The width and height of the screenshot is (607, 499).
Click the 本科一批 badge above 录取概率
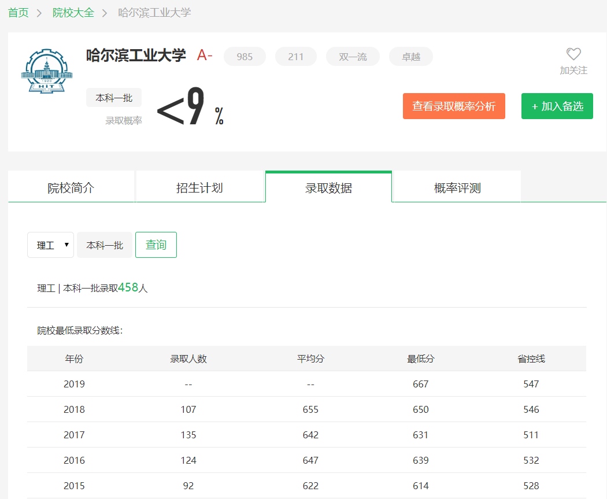tap(114, 98)
